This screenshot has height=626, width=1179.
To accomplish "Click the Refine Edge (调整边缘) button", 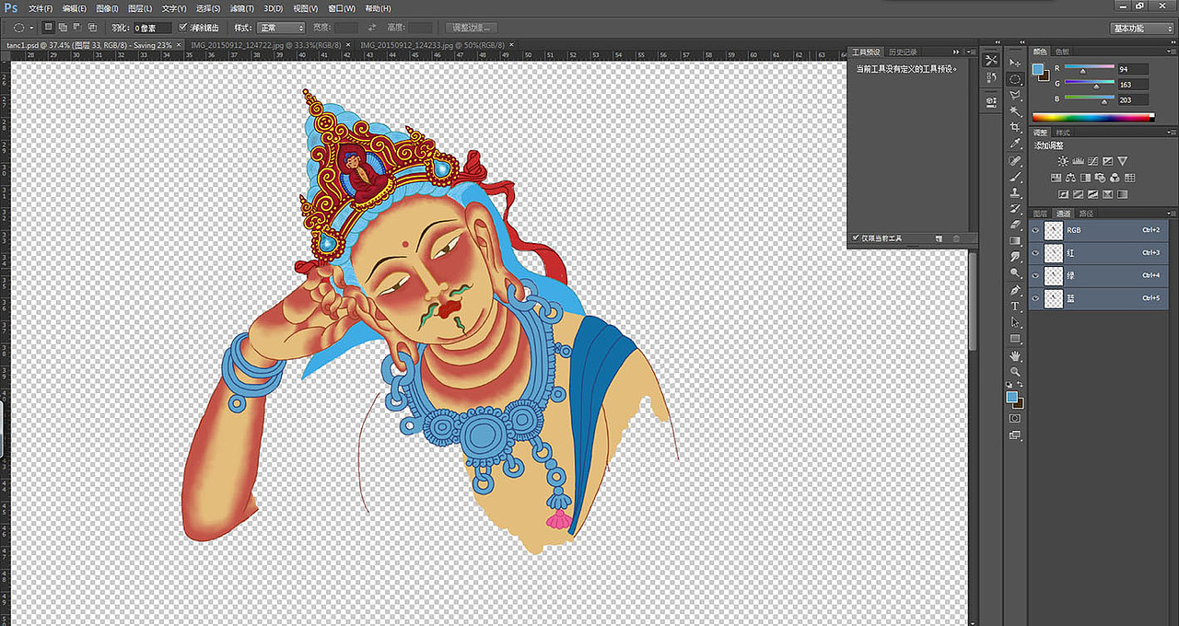I will pos(470,28).
